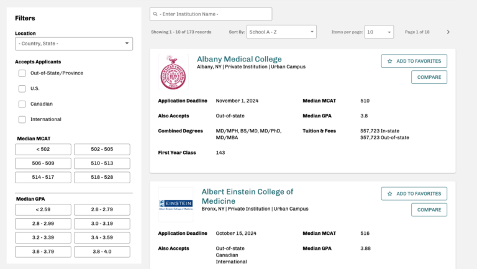Enable the Out-of-State/Province checkbox
This screenshot has height=269, width=477.
(22, 73)
